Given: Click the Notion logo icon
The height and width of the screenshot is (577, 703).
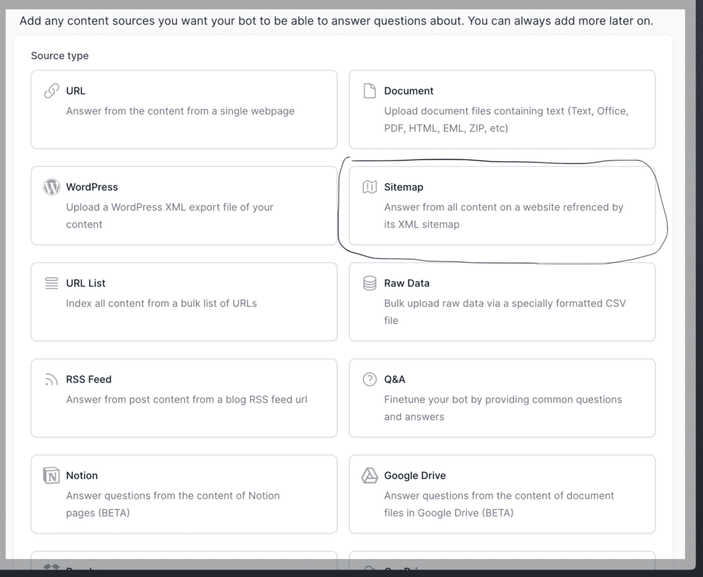Looking at the screenshot, I should [51, 475].
